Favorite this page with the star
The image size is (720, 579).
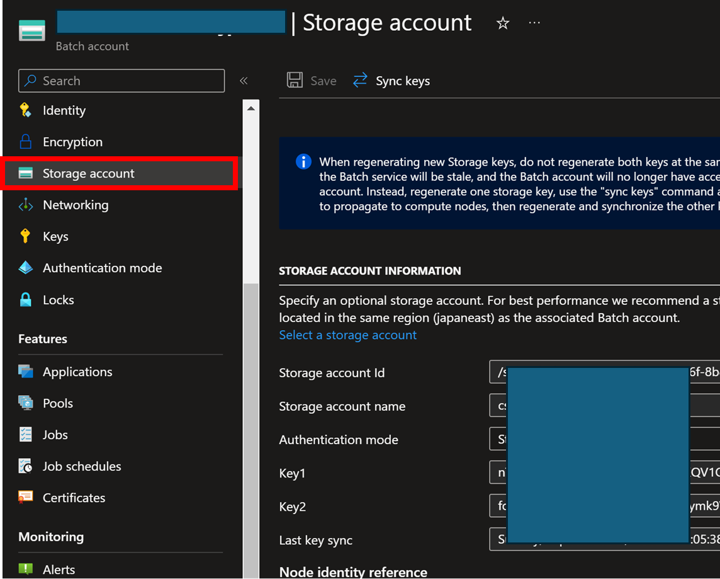[x=503, y=23]
